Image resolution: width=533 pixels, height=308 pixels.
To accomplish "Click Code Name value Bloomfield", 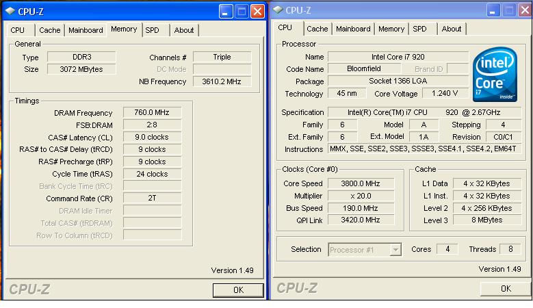I will (364, 68).
